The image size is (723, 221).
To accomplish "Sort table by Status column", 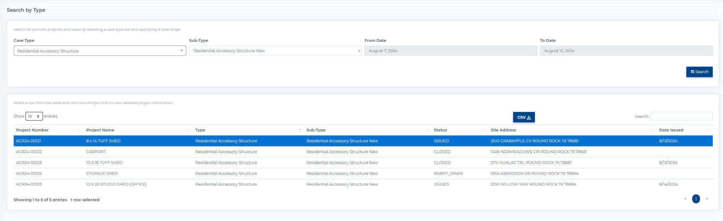I will click(x=440, y=130).
